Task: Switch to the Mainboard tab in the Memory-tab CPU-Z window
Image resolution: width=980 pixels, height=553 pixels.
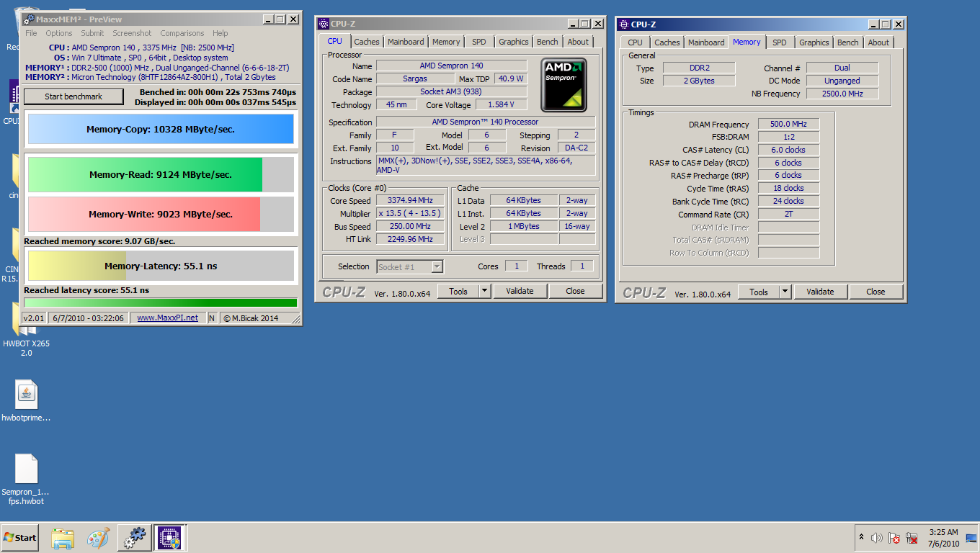Action: click(x=706, y=42)
